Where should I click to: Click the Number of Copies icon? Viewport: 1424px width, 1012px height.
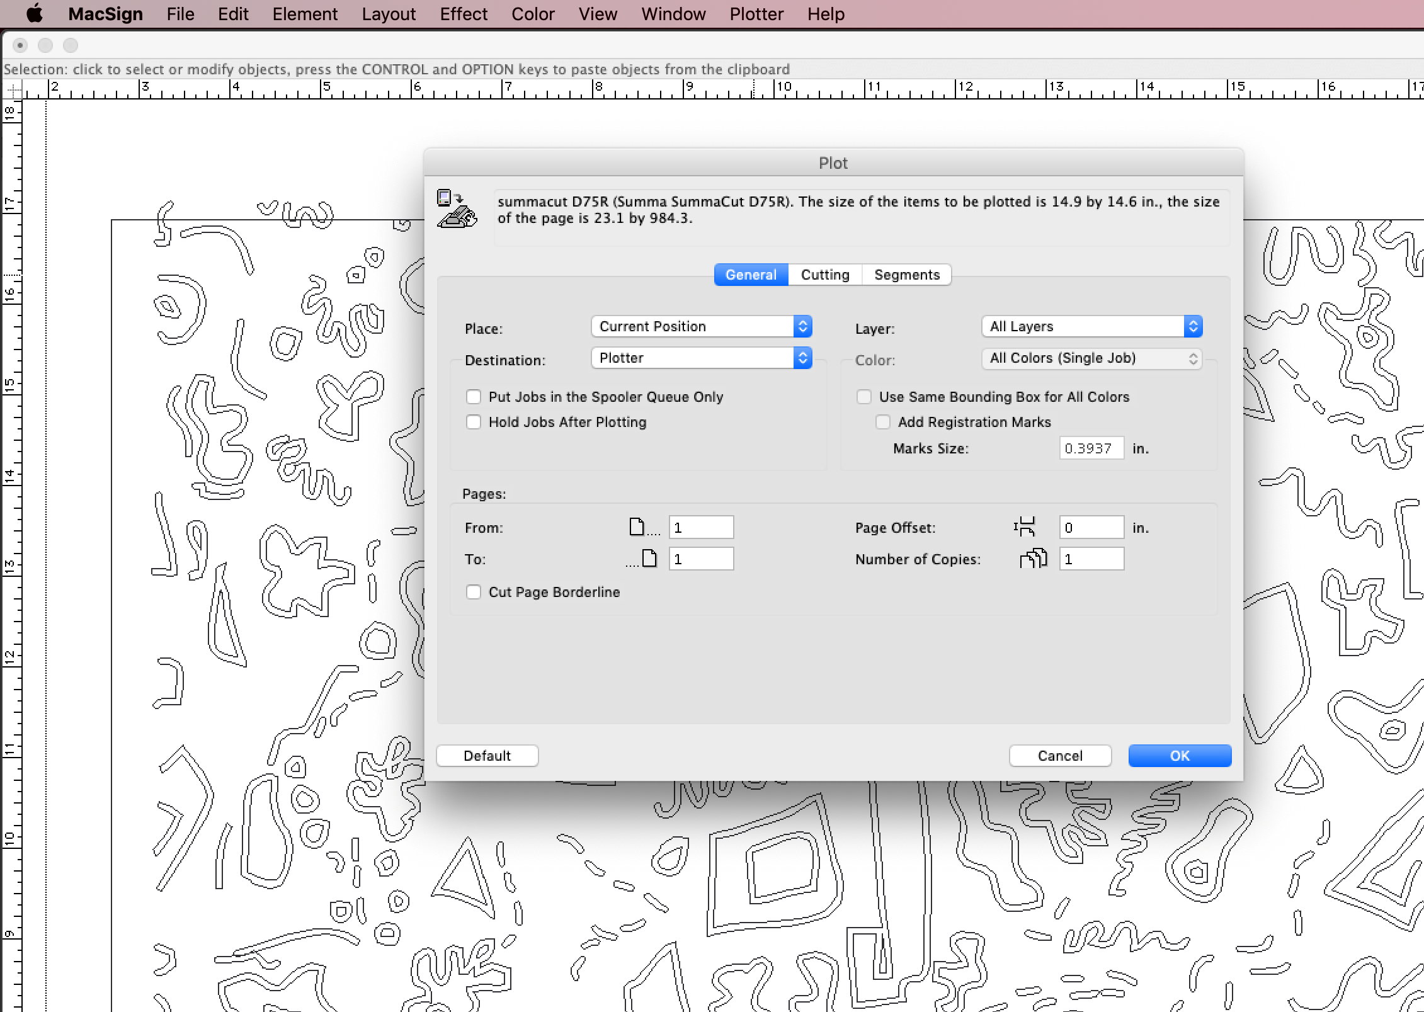pyautogui.click(x=1033, y=558)
